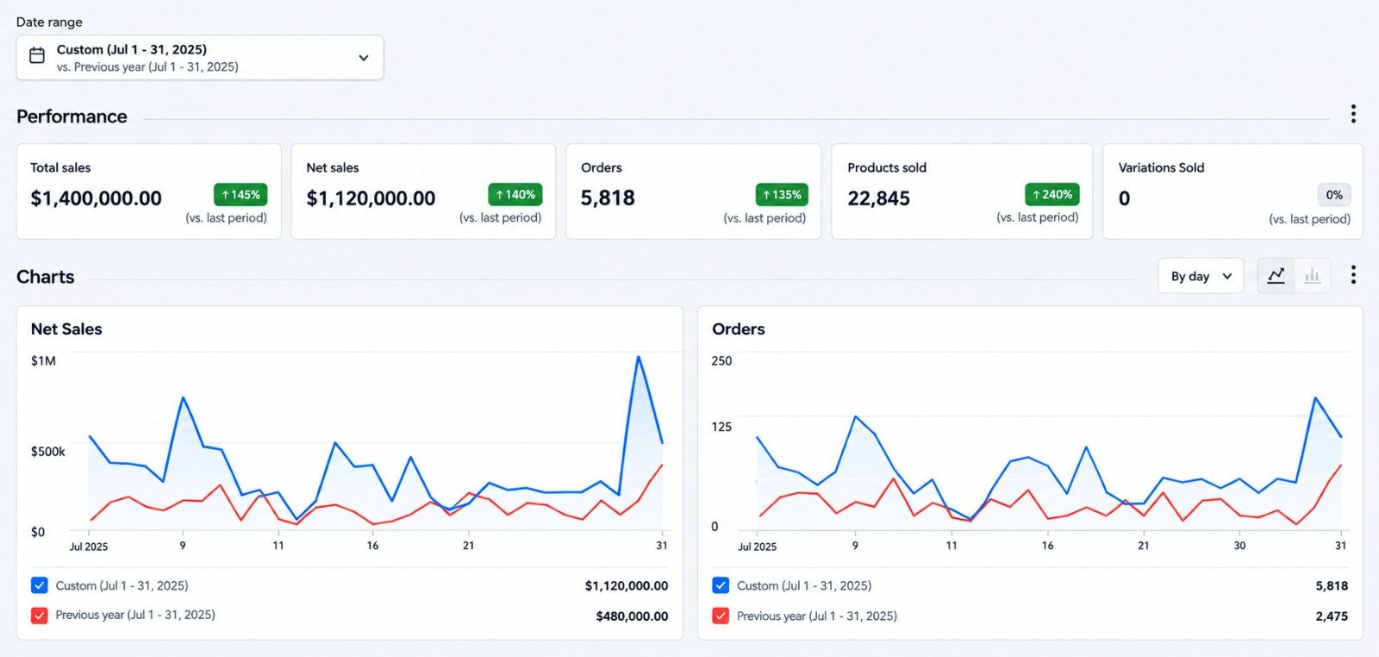Switch to bar chart view
Viewport: 1379px width, 657px height.
pos(1313,276)
